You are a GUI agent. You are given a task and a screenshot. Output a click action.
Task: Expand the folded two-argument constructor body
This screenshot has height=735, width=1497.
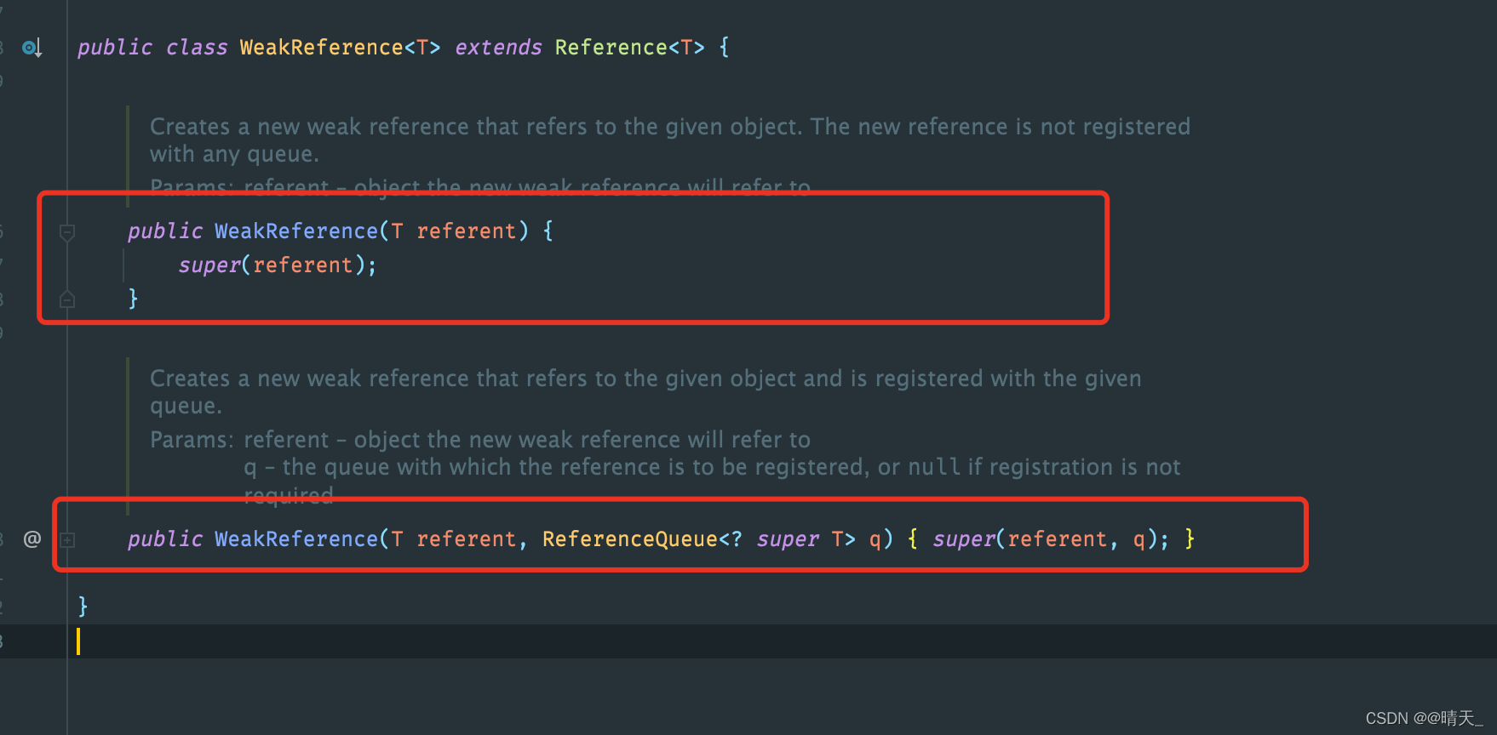click(67, 539)
